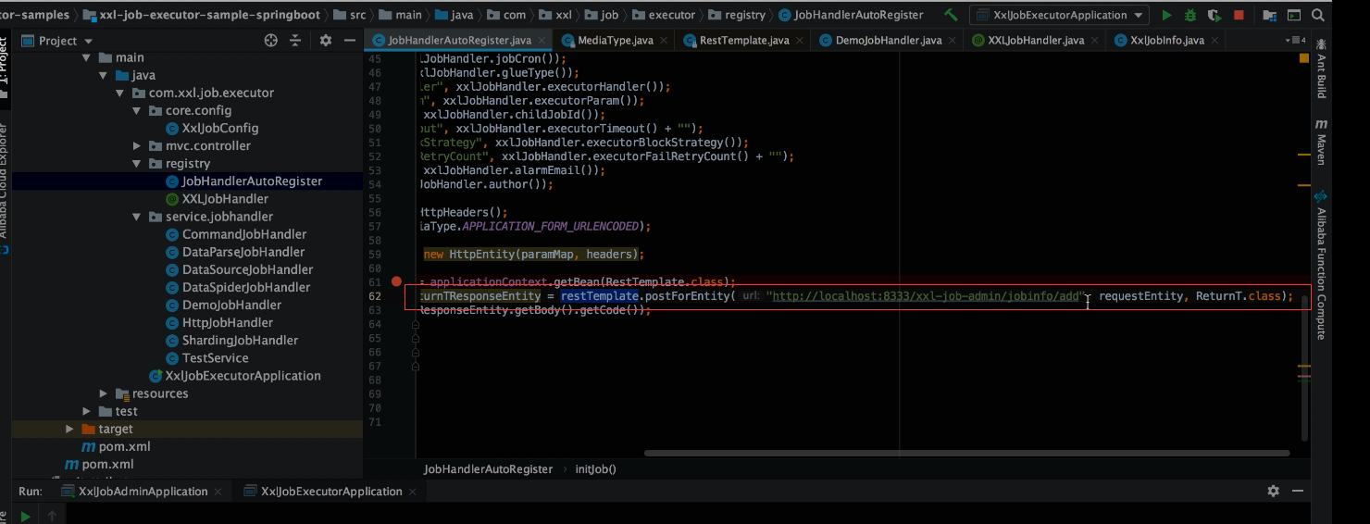Image resolution: width=1370 pixels, height=524 pixels.
Task: Open Project Structure from the toolbar
Action: [1269, 15]
